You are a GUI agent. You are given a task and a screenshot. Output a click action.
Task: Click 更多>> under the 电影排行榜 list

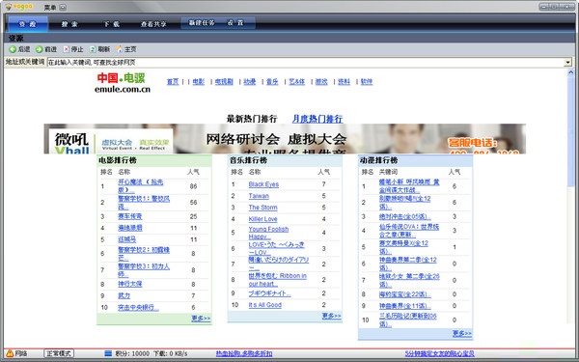tap(201, 318)
